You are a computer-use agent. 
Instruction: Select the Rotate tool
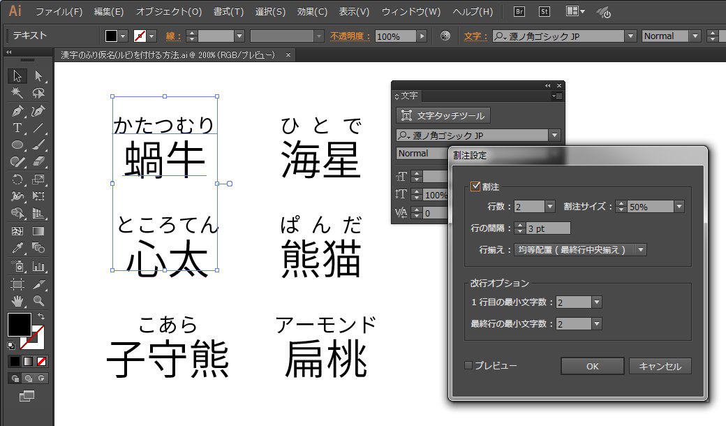click(x=17, y=179)
